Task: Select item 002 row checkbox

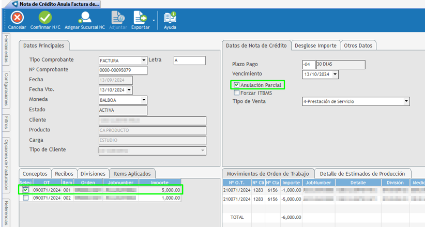Action: (25, 198)
